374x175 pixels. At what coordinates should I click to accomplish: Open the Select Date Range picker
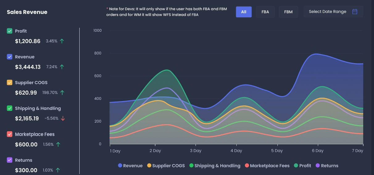point(333,12)
